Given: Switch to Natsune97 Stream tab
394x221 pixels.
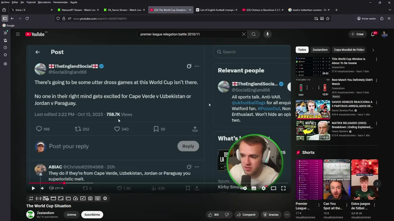Looking at the screenshot, I should (x=78, y=10).
